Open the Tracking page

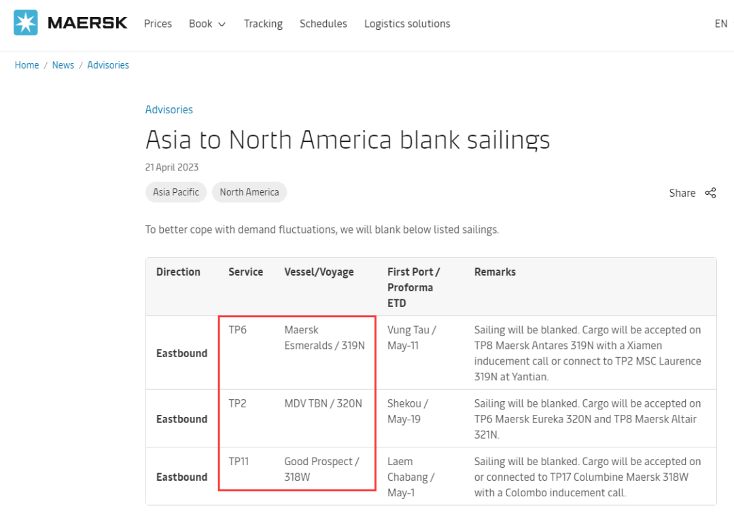pos(263,24)
